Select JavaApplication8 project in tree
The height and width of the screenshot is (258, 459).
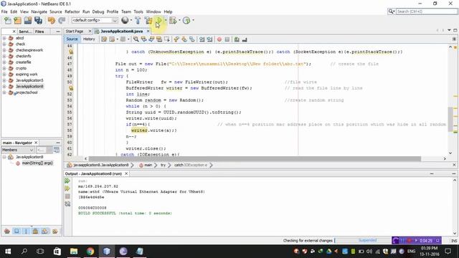pyautogui.click(x=29, y=86)
